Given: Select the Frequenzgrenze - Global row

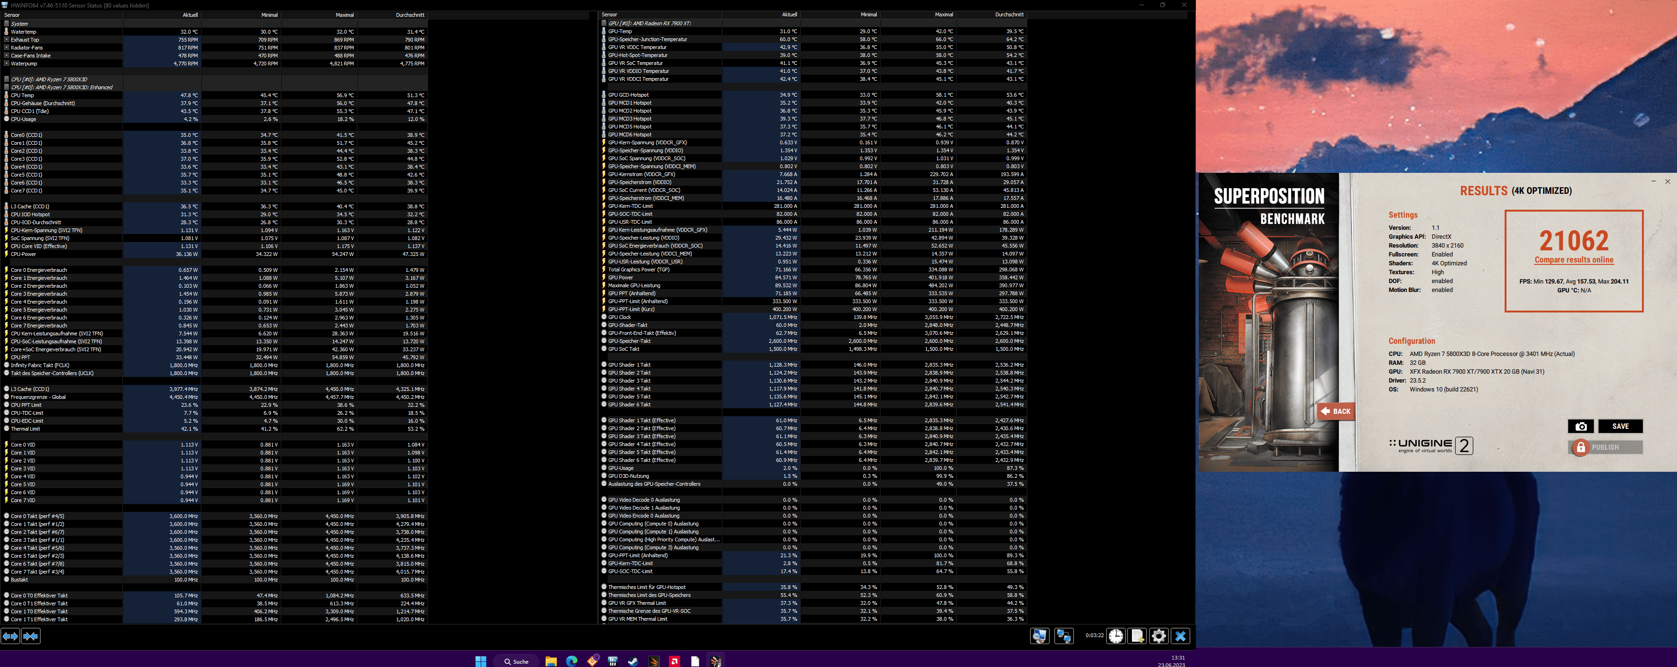Looking at the screenshot, I should pyautogui.click(x=215, y=397).
